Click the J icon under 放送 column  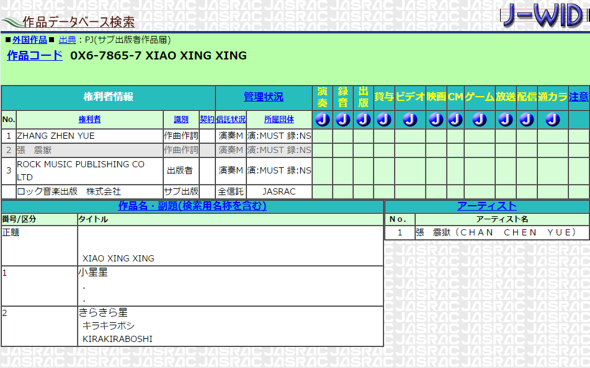(x=505, y=120)
